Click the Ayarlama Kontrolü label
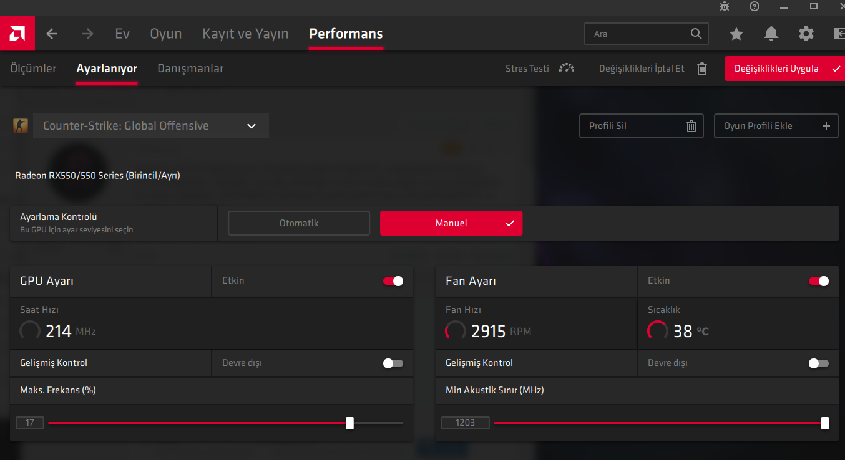 [59, 217]
